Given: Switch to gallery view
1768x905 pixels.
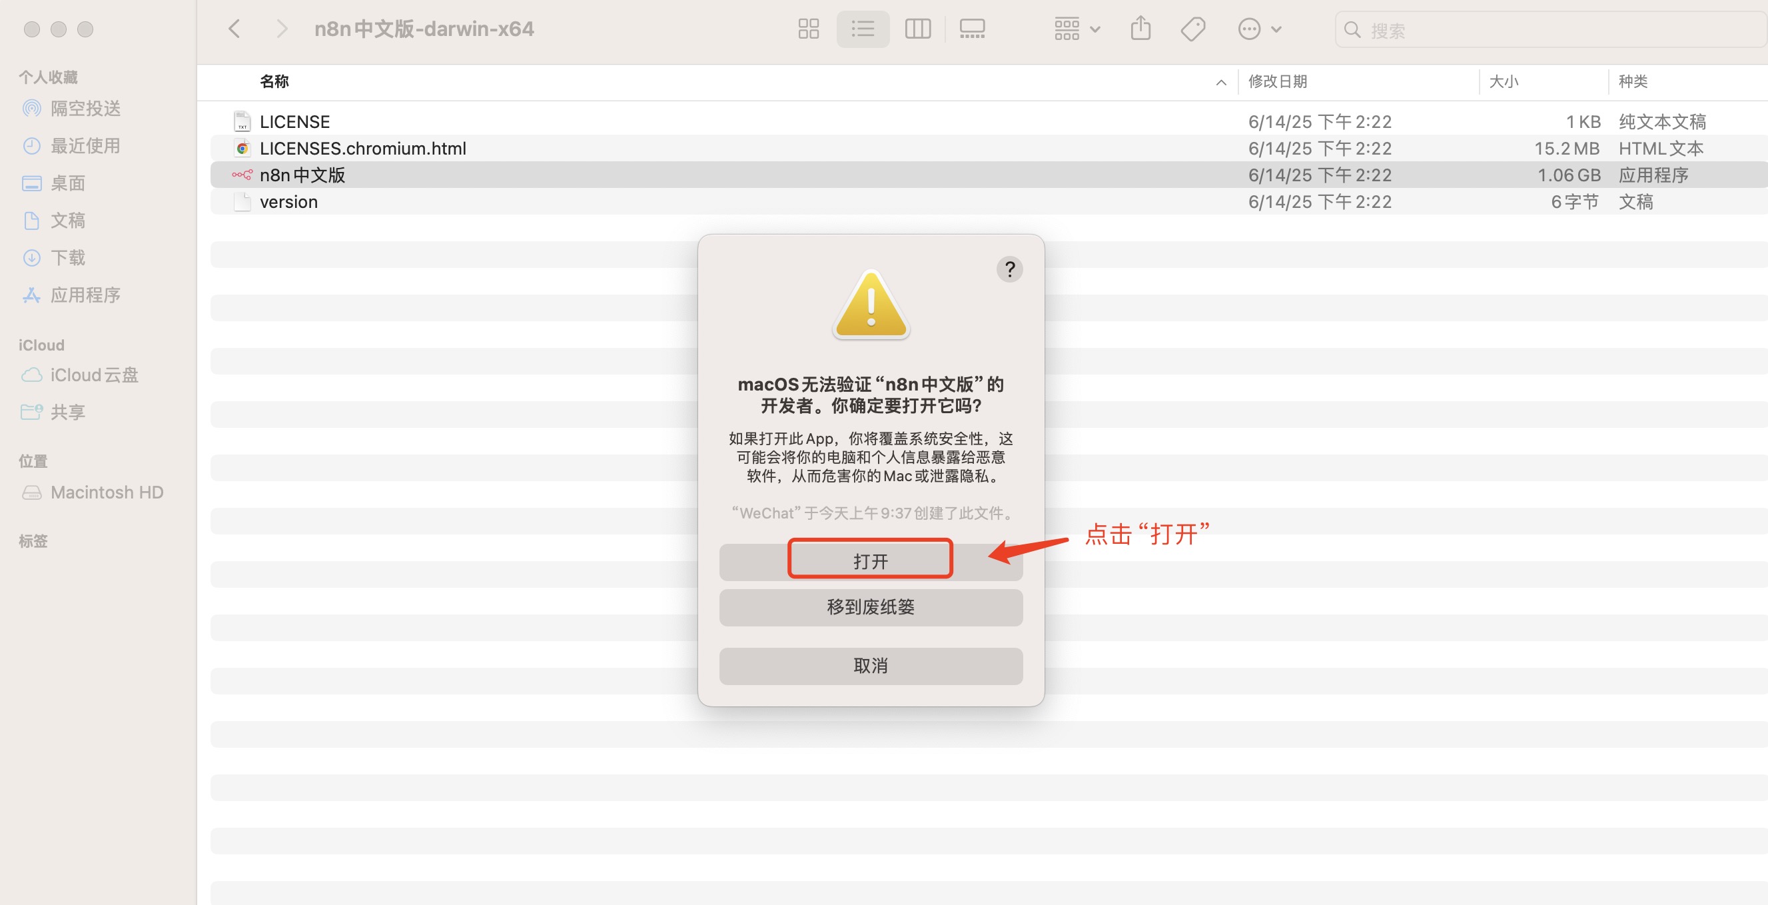Looking at the screenshot, I should pyautogui.click(x=972, y=29).
